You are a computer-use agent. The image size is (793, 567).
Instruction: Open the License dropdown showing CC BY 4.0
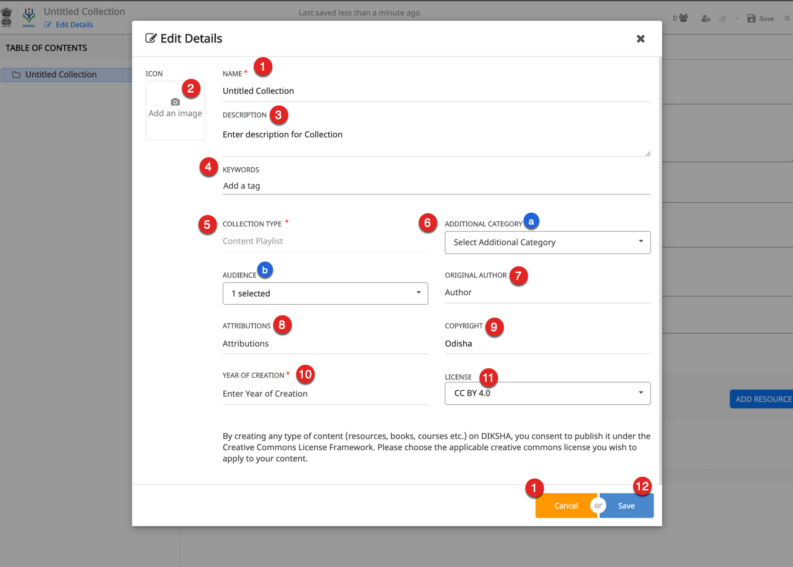pos(547,393)
